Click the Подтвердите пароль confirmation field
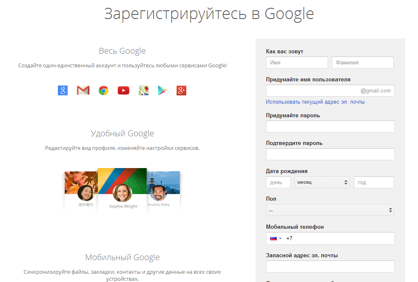The image size is (418, 282). point(330,154)
